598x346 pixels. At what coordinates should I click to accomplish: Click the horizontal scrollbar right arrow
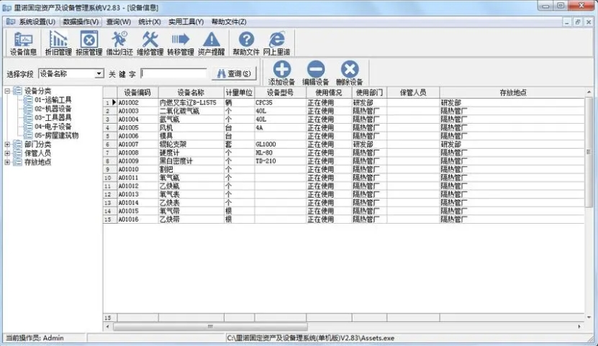(x=579, y=327)
